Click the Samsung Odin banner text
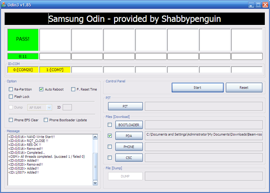 [x=134, y=19]
